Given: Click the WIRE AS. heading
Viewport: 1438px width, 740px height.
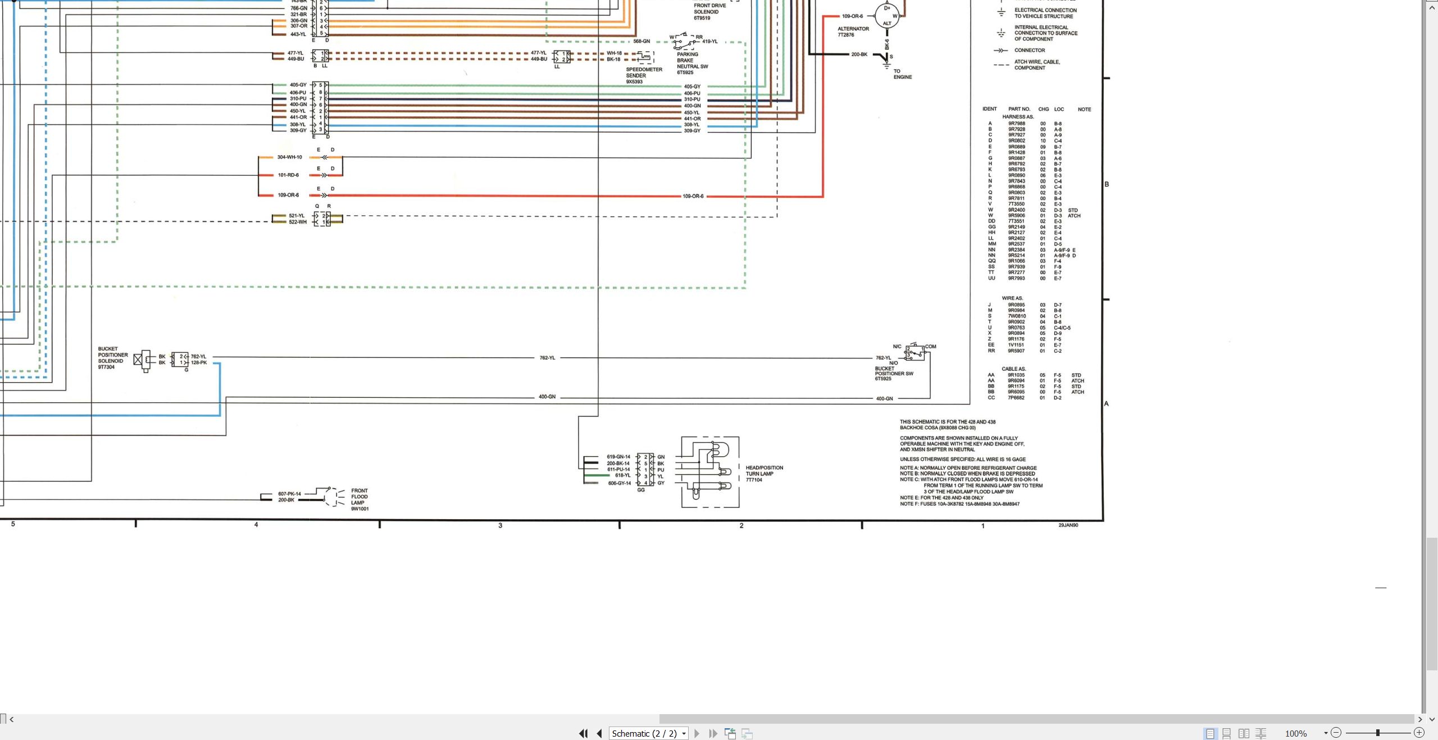Looking at the screenshot, I should [x=1012, y=298].
